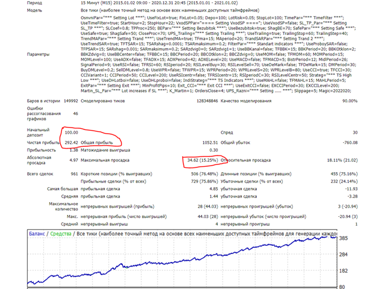
Task: Click chart axis value 284
Action: [343, 255]
